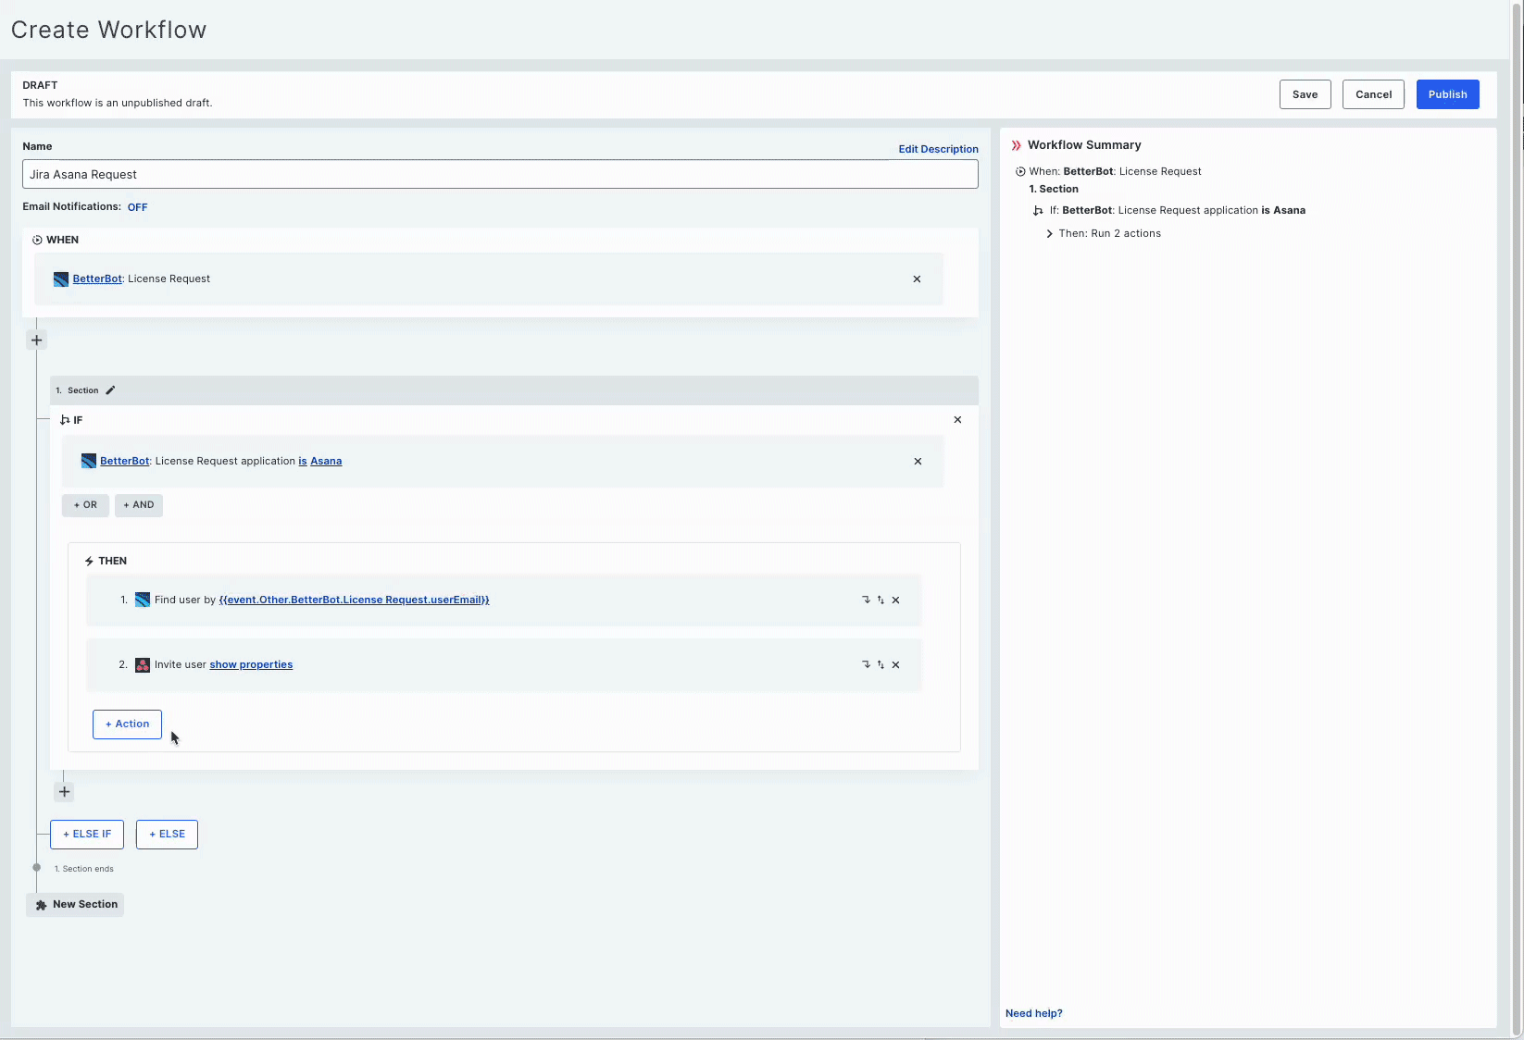Click the first arrow icon on Find user action
The image size is (1524, 1040).
866,600
